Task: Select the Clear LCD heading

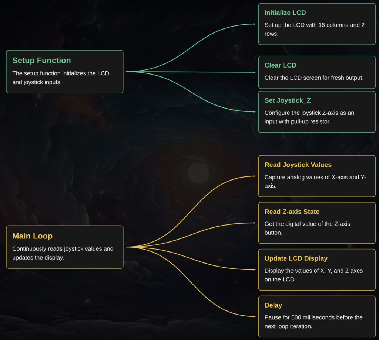Action: [x=280, y=65]
